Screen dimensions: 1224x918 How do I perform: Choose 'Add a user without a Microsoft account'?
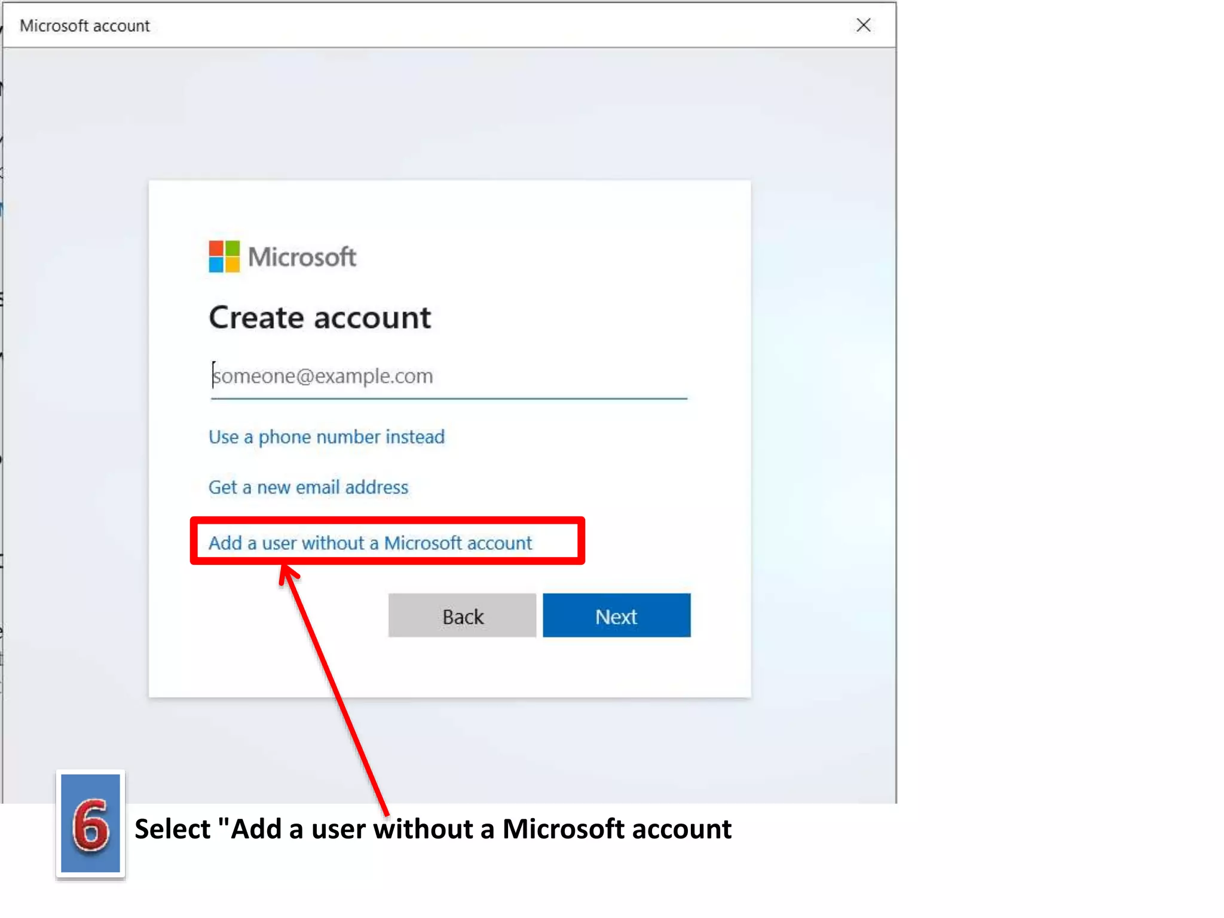370,543
